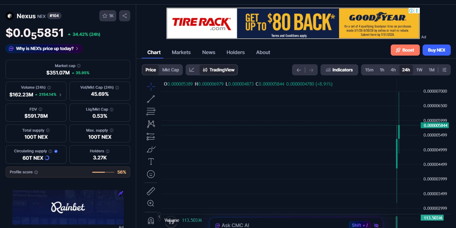The height and width of the screenshot is (228, 456).
Task: Click the undo back arrow on chart
Action: 299,70
